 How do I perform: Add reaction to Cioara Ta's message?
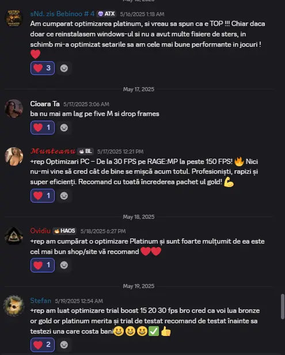coord(64,128)
